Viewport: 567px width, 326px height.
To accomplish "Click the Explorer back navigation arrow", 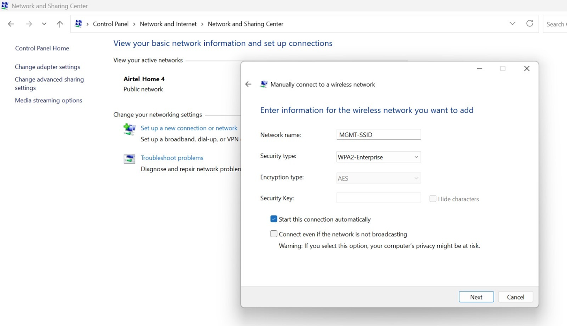I will click(11, 24).
